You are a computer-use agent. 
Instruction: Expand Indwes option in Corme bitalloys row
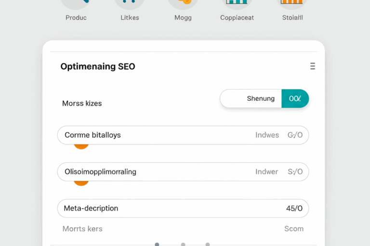pos(267,135)
